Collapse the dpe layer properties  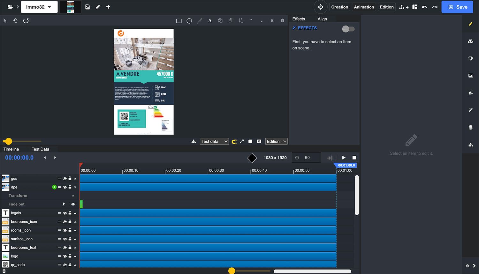click(75, 187)
